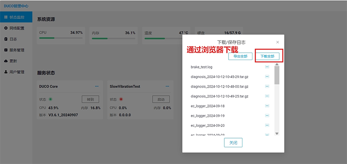Image resolution: width=347 pixels, height=164 pixels.
Task: Open the 日志 menu entry
Action: tap(16, 39)
